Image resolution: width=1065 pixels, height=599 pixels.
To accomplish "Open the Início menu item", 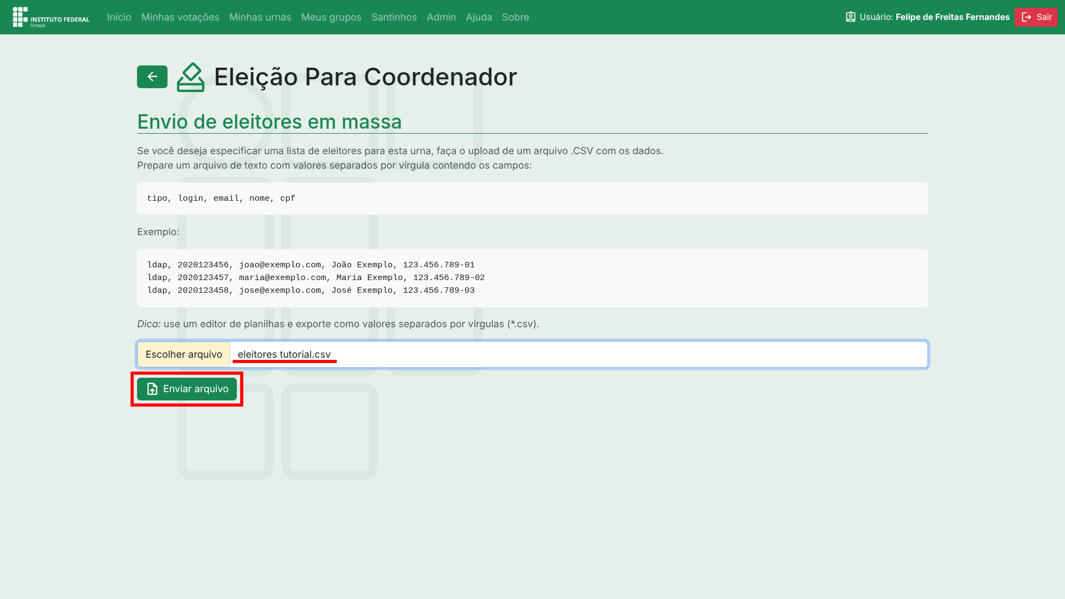I will (x=119, y=17).
